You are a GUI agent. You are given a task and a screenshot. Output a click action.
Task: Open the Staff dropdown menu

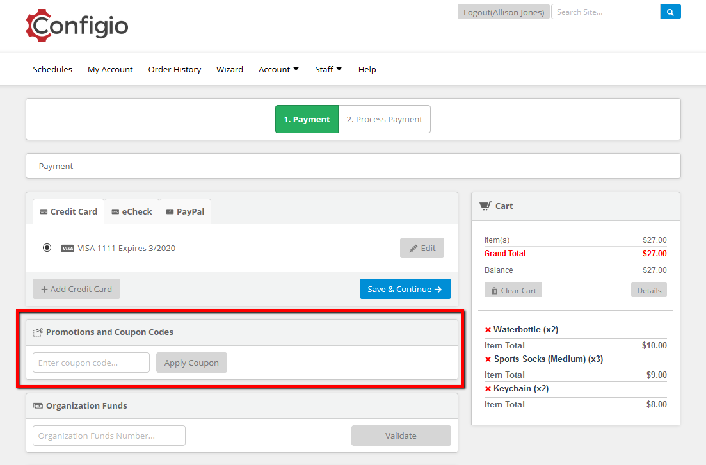[328, 69]
